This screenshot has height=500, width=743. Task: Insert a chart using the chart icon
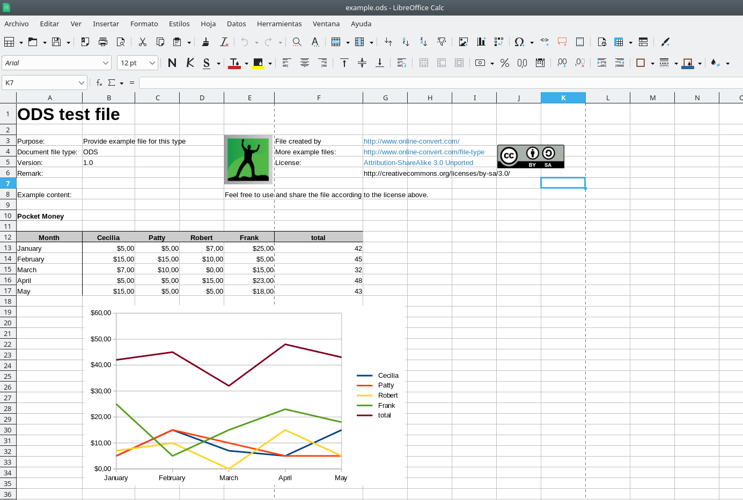[481, 42]
